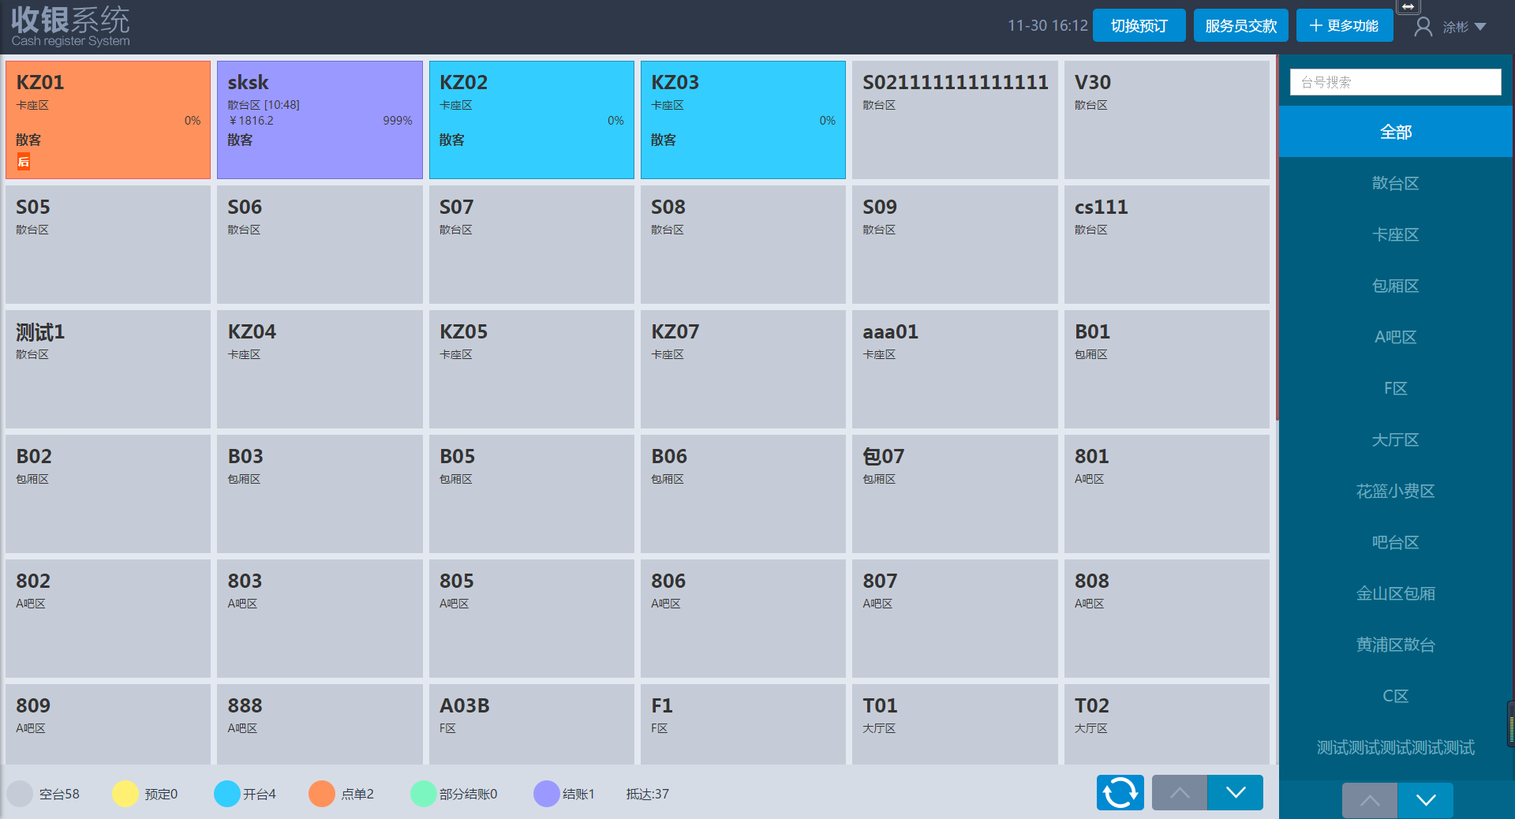The height and width of the screenshot is (819, 1515).
Task: Focus the 台号搜索 search field
Action: click(x=1395, y=82)
